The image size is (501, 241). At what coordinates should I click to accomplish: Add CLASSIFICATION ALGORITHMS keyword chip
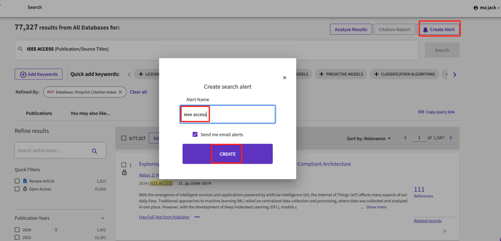click(404, 74)
